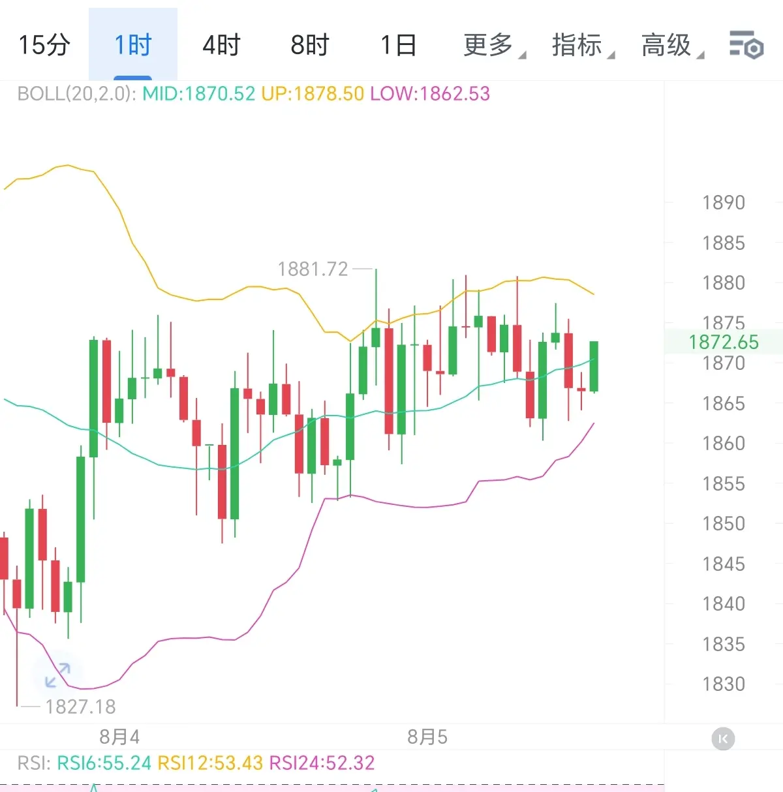Click the 1830 price axis label

(x=723, y=684)
